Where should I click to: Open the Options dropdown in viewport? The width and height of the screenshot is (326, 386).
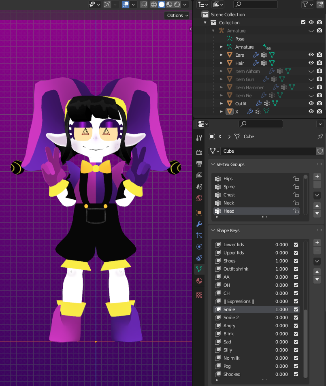coord(177,15)
